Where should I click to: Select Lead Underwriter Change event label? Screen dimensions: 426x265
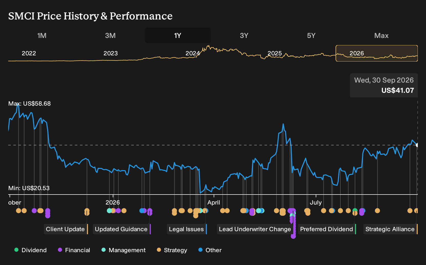255,229
